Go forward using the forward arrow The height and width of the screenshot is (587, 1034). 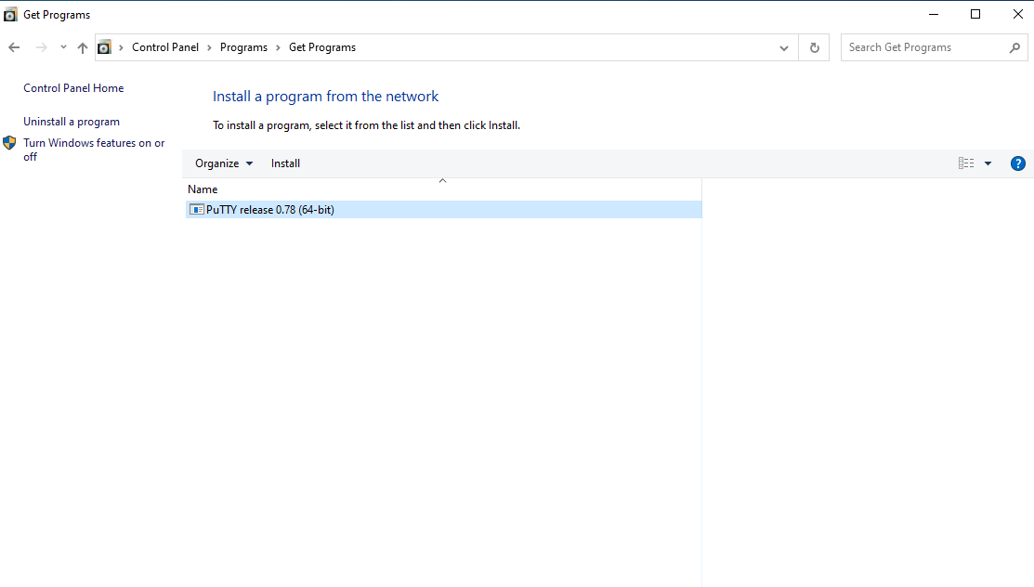(x=41, y=47)
